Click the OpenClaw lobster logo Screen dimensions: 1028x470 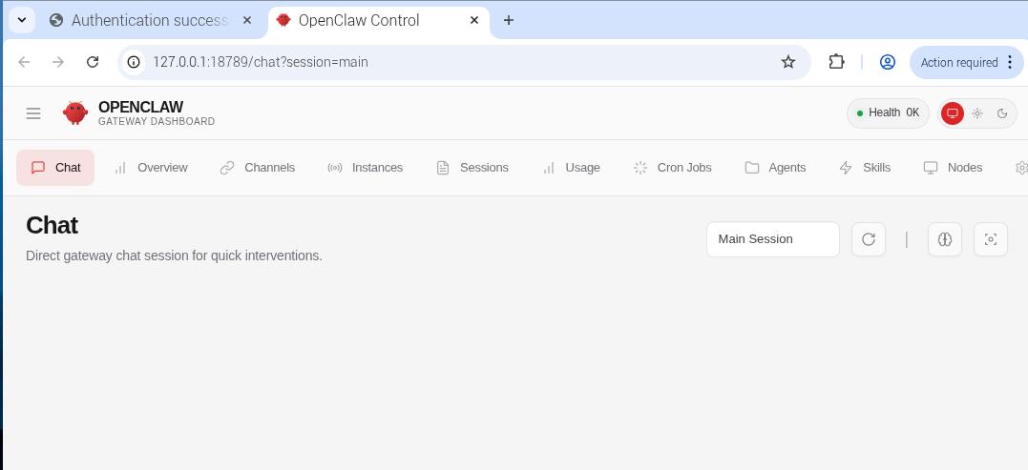pyautogui.click(x=75, y=112)
